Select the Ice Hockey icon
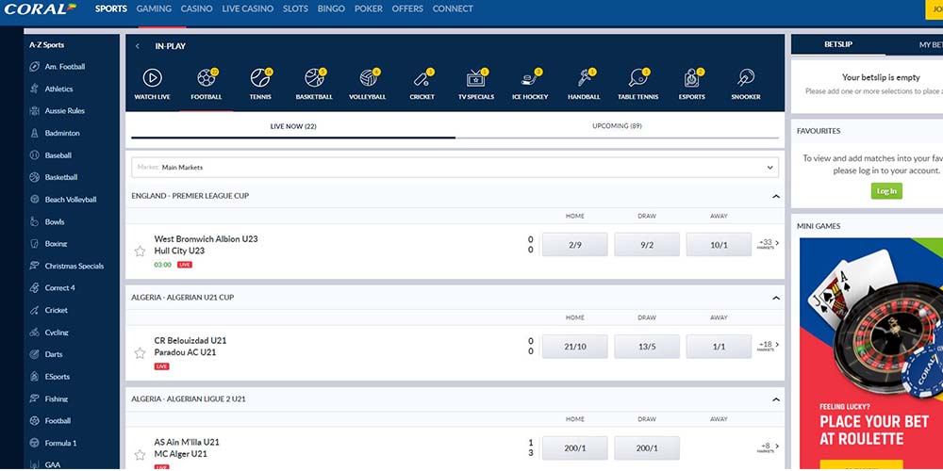The image size is (943, 471). [x=529, y=78]
